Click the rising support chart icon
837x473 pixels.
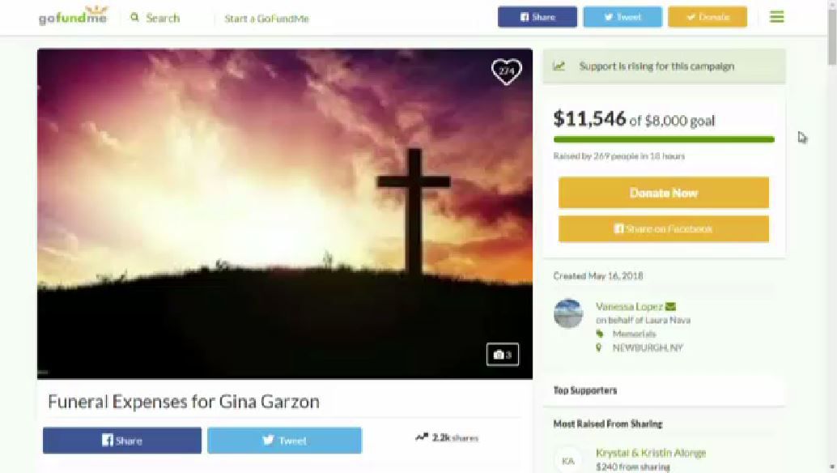(x=559, y=66)
